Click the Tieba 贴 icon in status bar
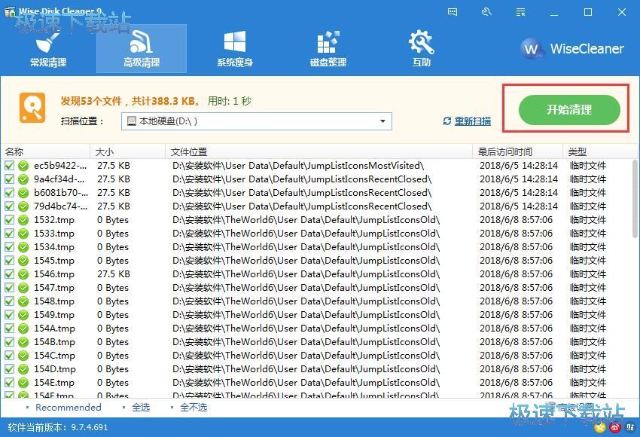640x437 pixels. pyautogui.click(x=630, y=428)
